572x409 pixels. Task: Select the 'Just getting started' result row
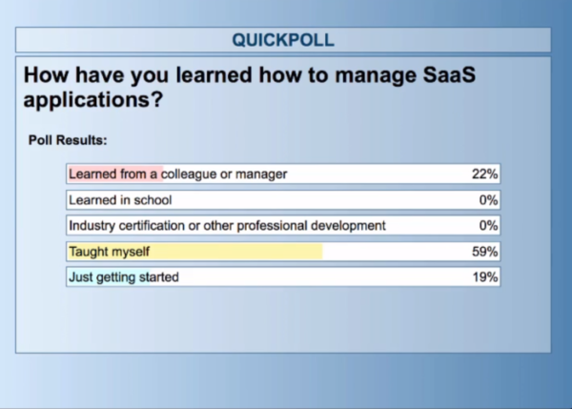point(283,276)
